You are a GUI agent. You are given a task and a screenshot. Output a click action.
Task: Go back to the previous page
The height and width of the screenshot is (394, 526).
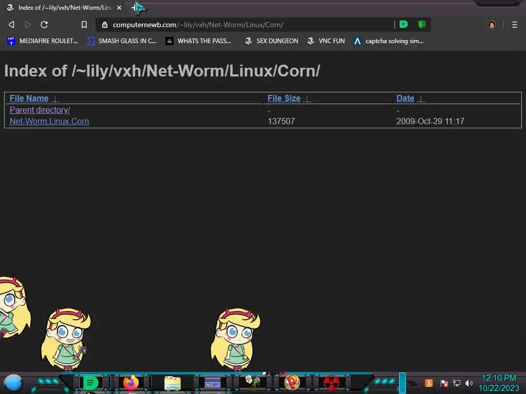11,25
